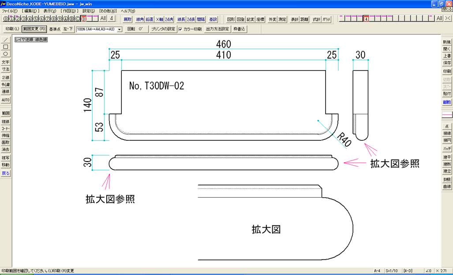Select the circle (○) drawing tool
Screen dimensions: 453x275
click(5, 53)
